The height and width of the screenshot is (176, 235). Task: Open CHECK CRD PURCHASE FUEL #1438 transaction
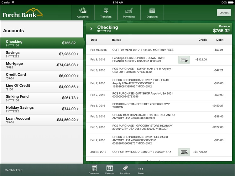(x=159, y=140)
